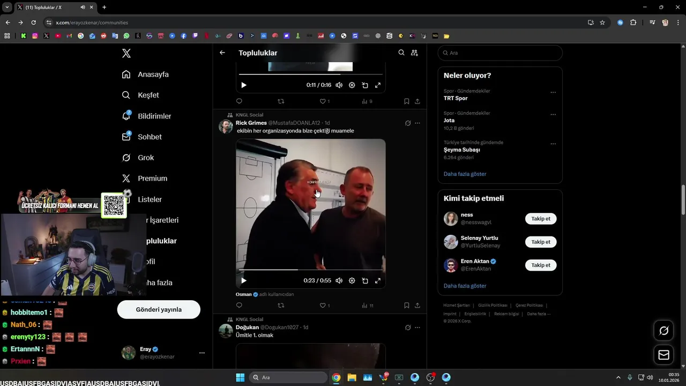Mute the 0:11 / 0:16 video

pyautogui.click(x=339, y=85)
